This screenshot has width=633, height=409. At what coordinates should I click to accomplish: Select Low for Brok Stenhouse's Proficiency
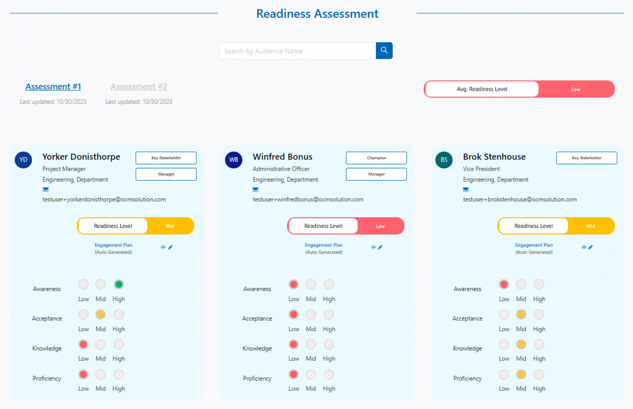click(x=504, y=374)
